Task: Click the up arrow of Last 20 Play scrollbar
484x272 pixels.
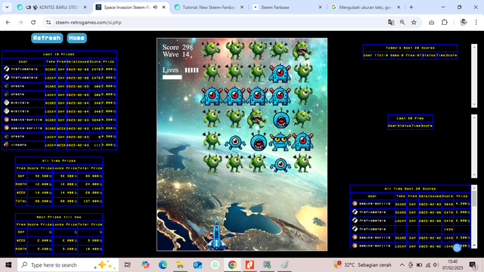Action: coord(474,117)
